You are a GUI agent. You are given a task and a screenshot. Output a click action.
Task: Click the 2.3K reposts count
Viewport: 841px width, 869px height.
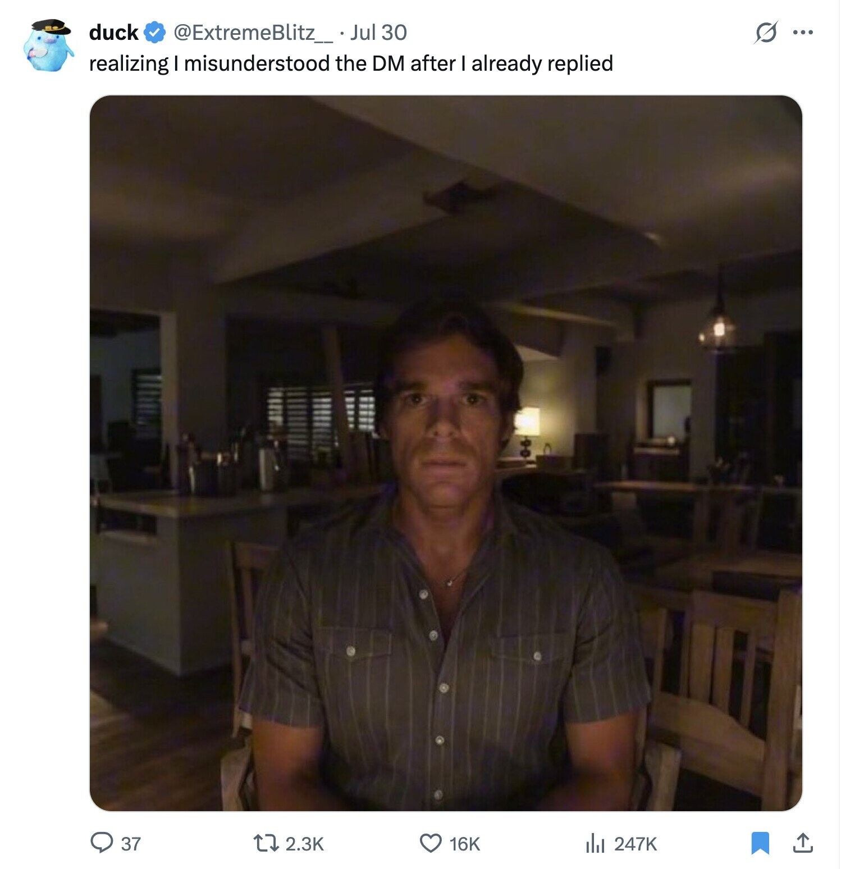305,844
